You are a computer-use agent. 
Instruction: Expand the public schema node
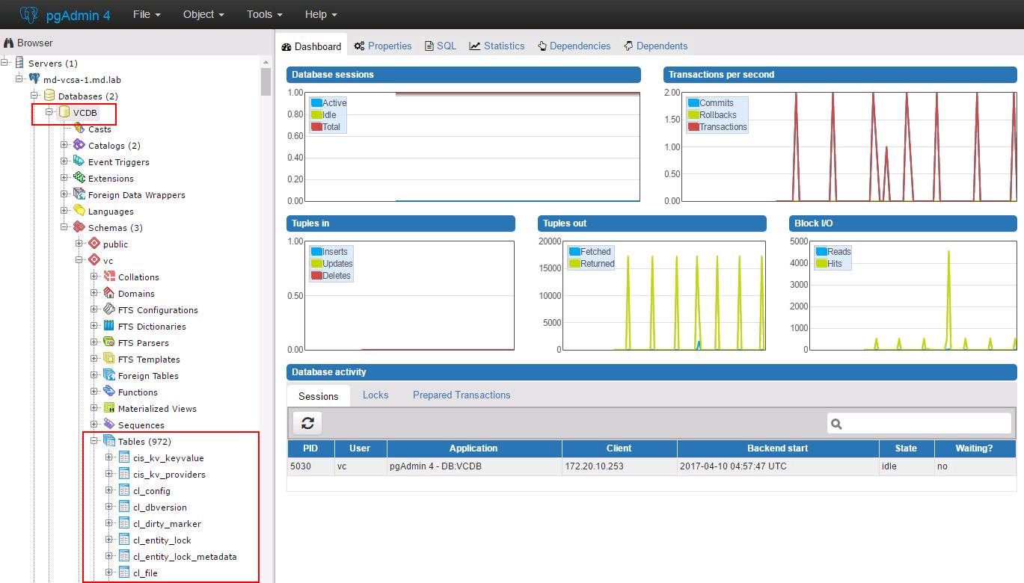(79, 244)
